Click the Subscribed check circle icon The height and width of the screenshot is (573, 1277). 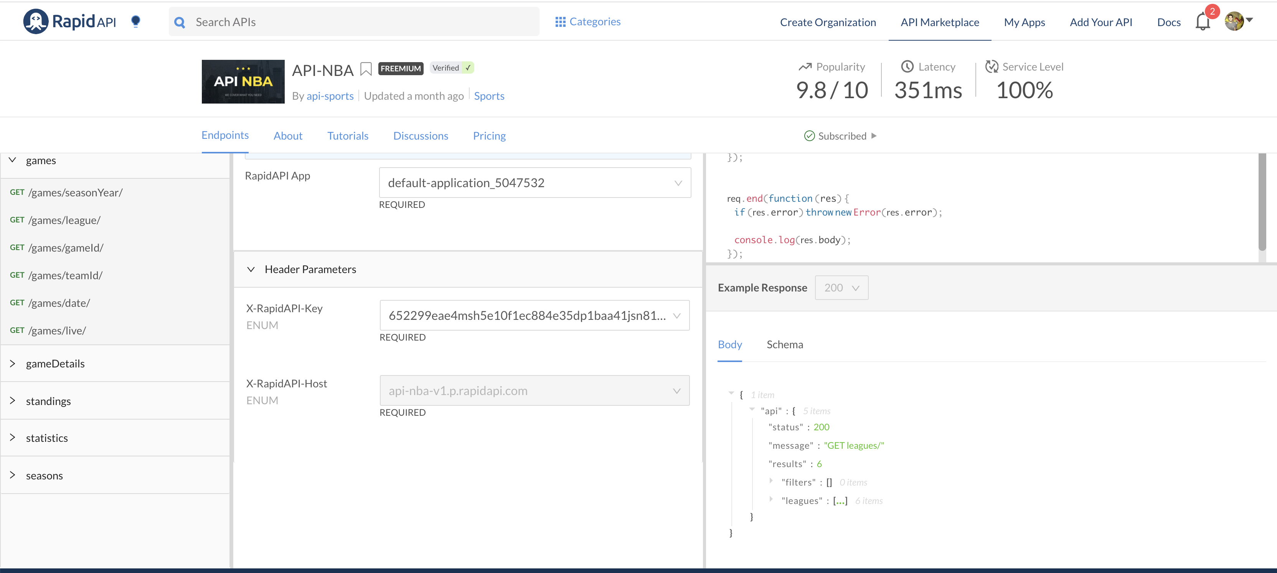point(809,136)
